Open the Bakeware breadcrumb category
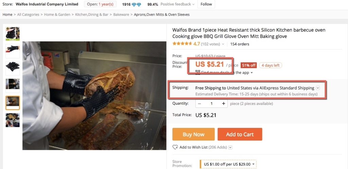 point(121,15)
